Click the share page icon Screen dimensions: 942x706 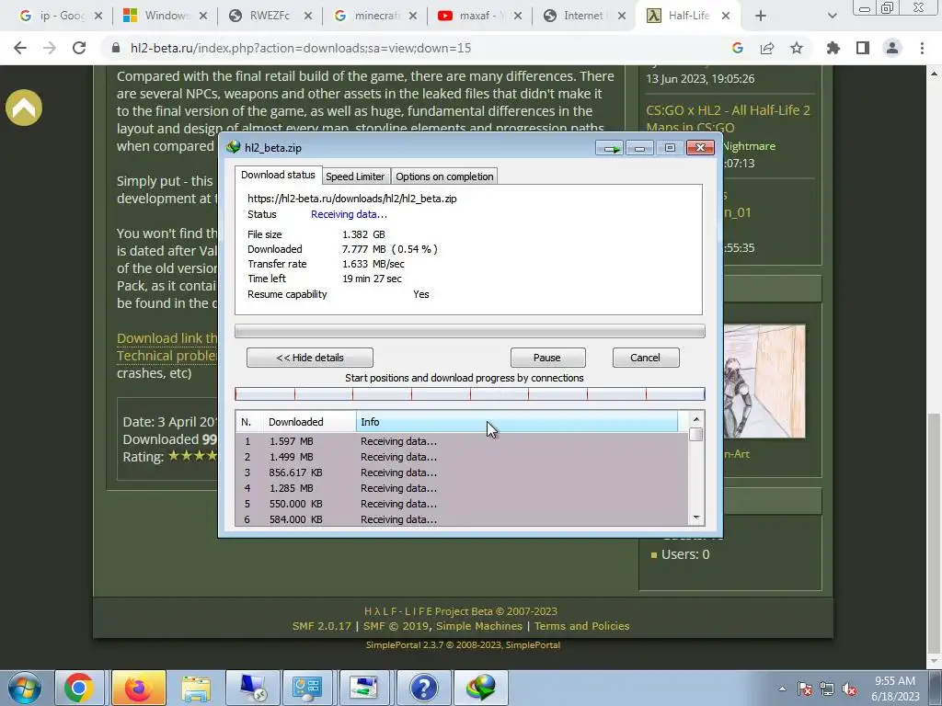(767, 48)
